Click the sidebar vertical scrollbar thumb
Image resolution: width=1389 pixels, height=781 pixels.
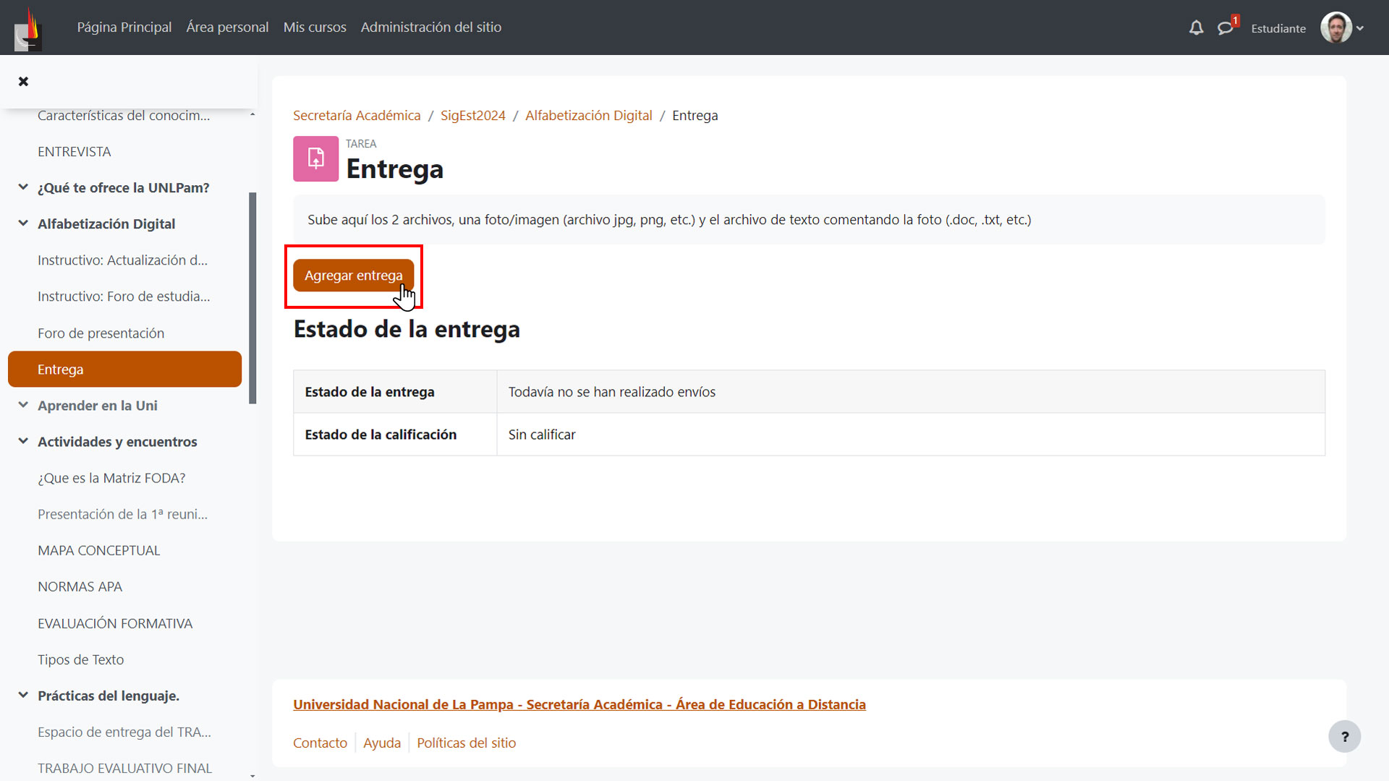click(x=252, y=298)
